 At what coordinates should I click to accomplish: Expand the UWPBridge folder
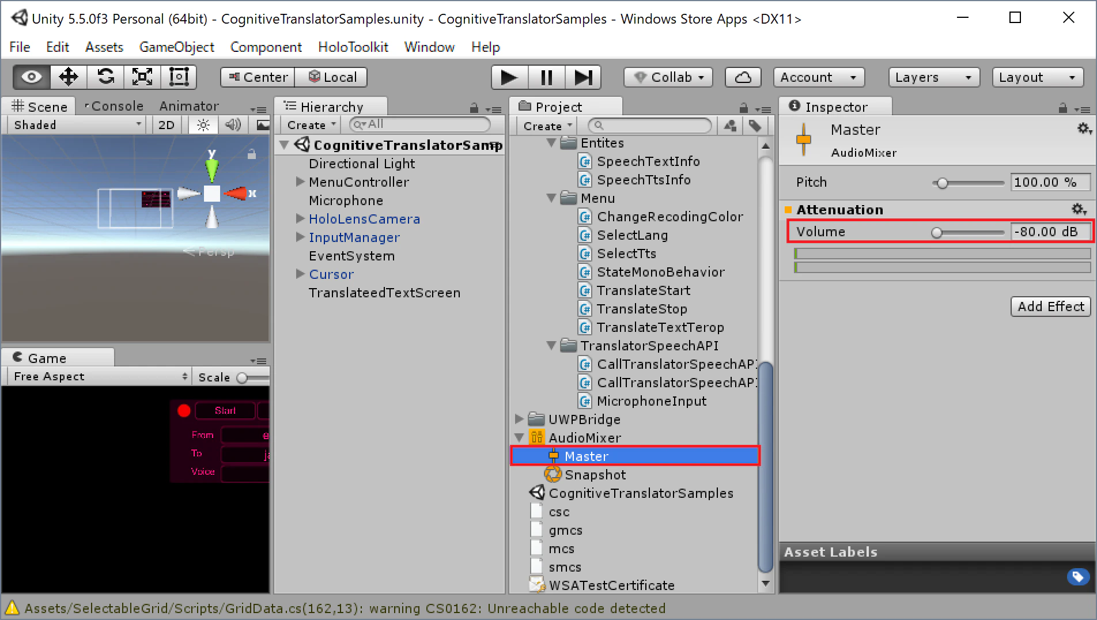(x=519, y=419)
